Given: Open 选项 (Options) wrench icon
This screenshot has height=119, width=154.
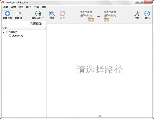Looking at the screenshot, I should (x=137, y=14).
